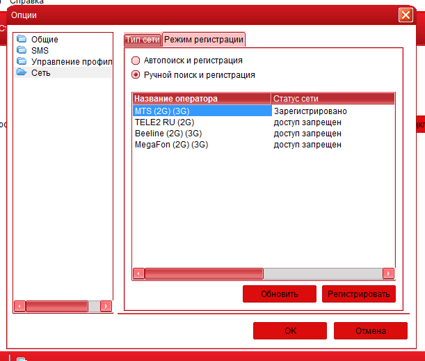The image size is (425, 361).
Task: Click the Название оператора column header
Action: (202, 99)
